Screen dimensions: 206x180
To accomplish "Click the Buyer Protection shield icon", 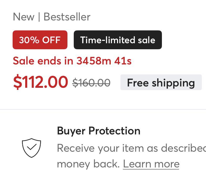I will tap(31, 148).
